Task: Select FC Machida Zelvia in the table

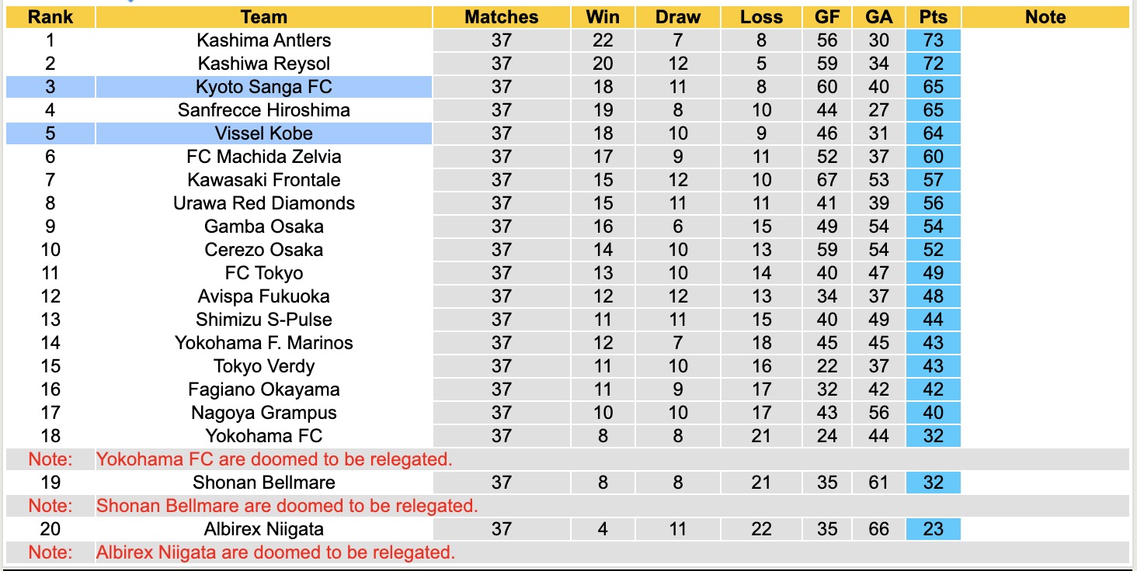Action: (264, 157)
